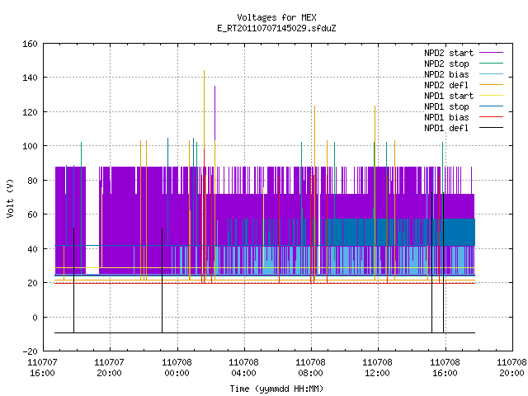
Task: Click the black NPD1 defl legend line
Action: (x=491, y=128)
